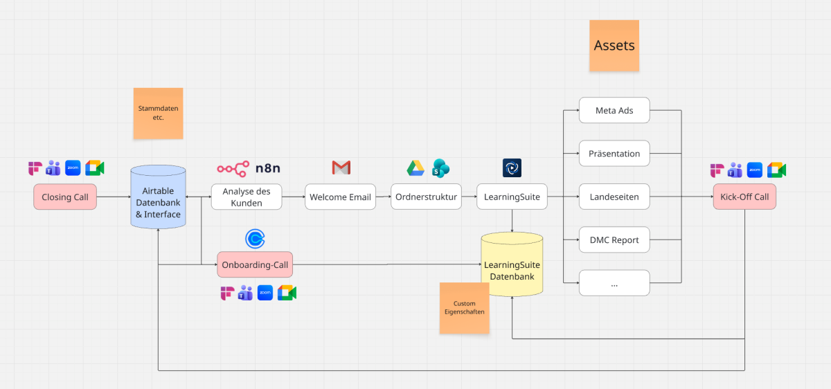Click the Welcome Email step

pyautogui.click(x=340, y=197)
